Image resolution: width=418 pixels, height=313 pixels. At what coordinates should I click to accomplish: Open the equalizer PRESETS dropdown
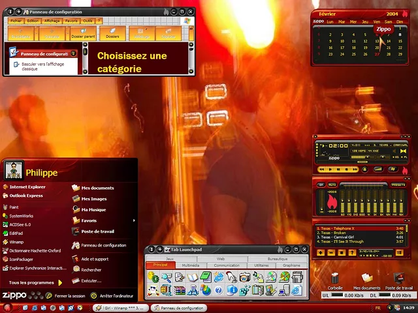[x=397, y=185]
